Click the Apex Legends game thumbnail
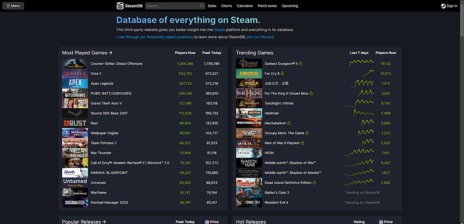Viewport: 464px width, 224px height. click(x=75, y=83)
